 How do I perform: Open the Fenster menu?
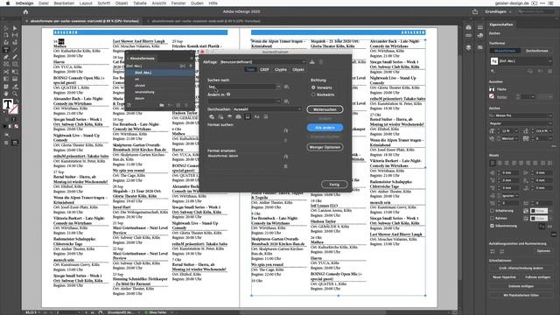tap(178, 3)
